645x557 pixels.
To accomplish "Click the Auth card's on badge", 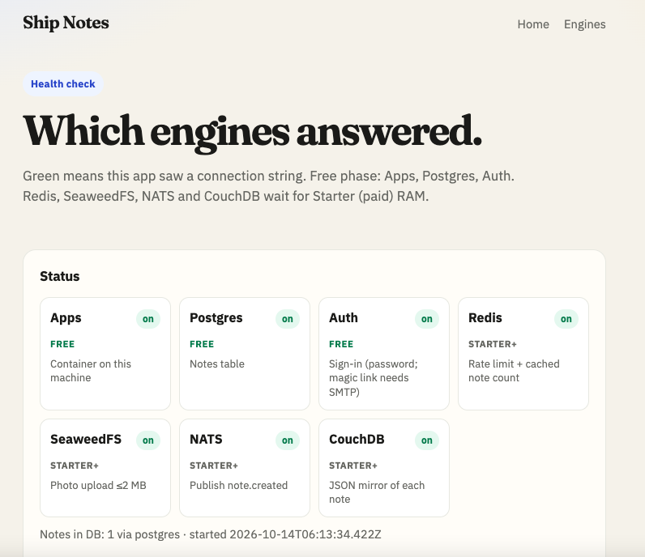I will click(426, 319).
